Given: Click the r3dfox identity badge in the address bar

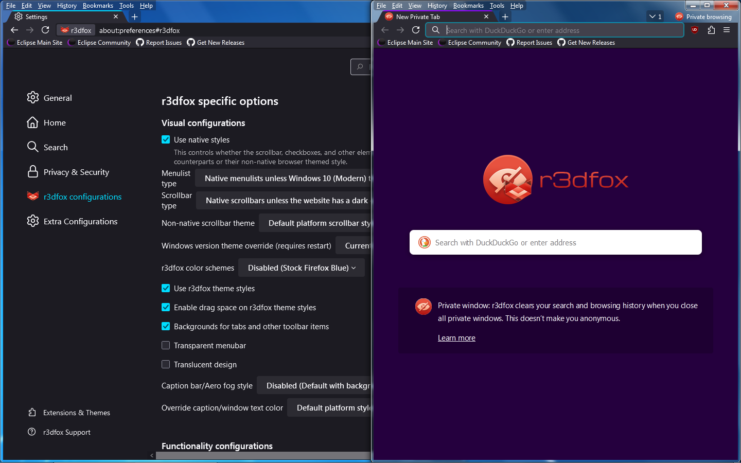Looking at the screenshot, I should [76, 30].
